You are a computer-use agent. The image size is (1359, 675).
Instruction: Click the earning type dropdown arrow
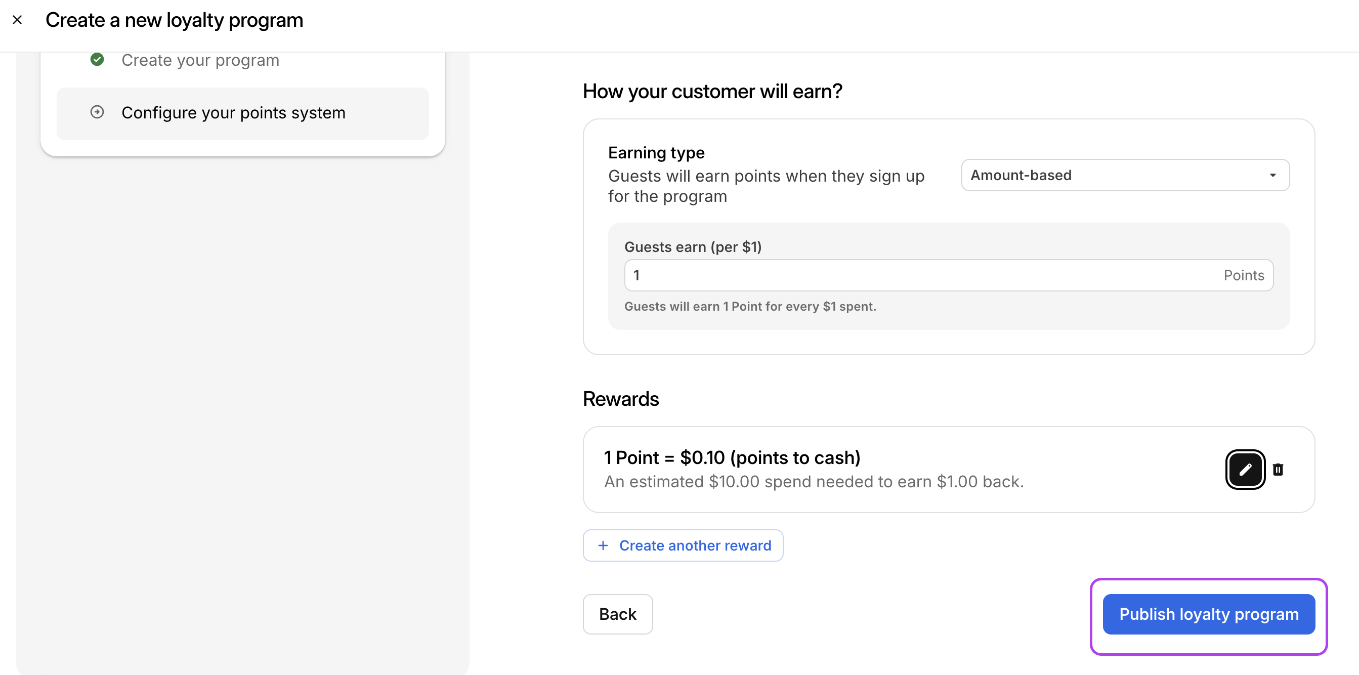[1272, 175]
